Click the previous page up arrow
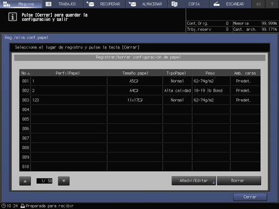Image resolution: width=279 pixels, height=209 pixels. pyautogui.click(x=25, y=181)
